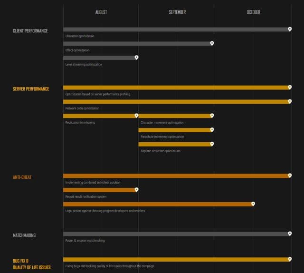This screenshot has width=304, height=273.
Task: Select the combined anti-cheat solution marker pin
Action: (290, 175)
